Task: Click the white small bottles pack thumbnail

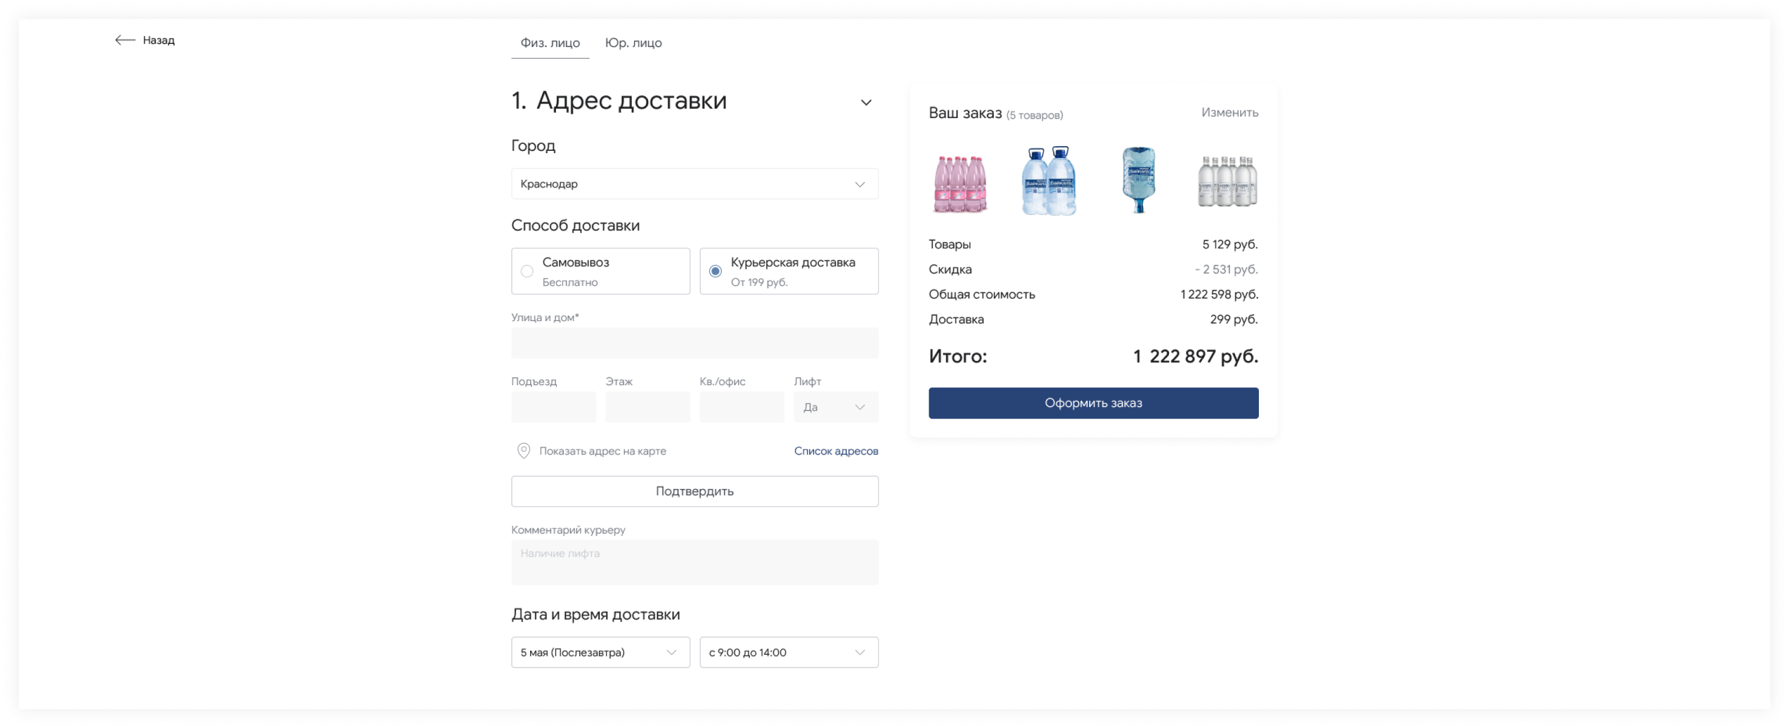Action: pyautogui.click(x=1227, y=182)
